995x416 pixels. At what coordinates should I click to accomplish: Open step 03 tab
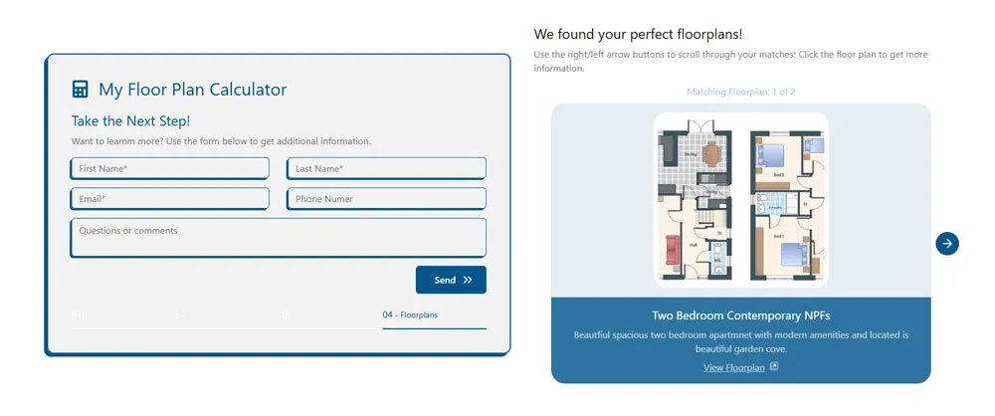pos(330,317)
